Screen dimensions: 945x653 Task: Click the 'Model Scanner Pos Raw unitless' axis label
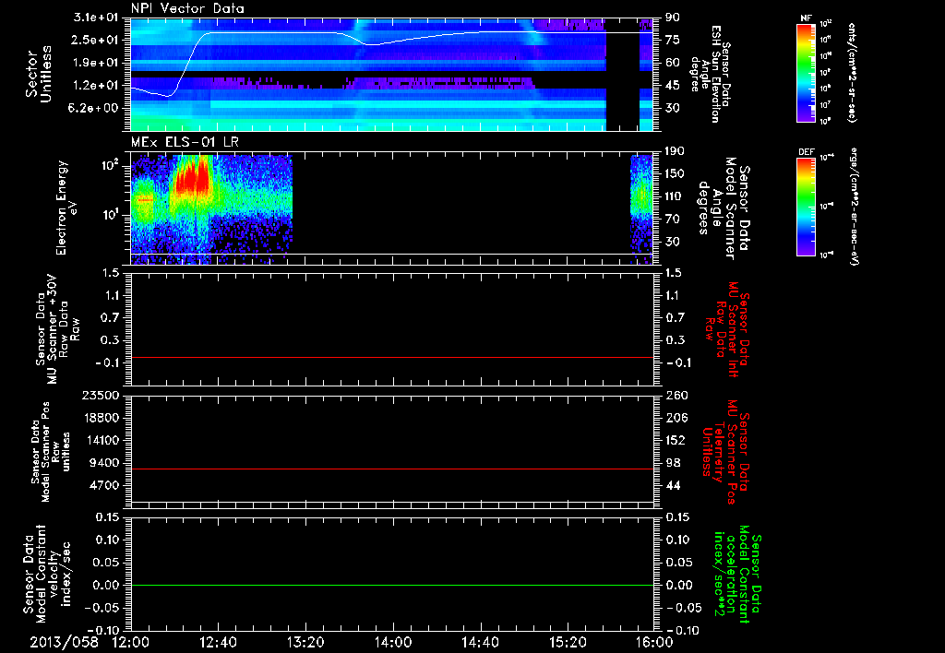tap(51, 452)
